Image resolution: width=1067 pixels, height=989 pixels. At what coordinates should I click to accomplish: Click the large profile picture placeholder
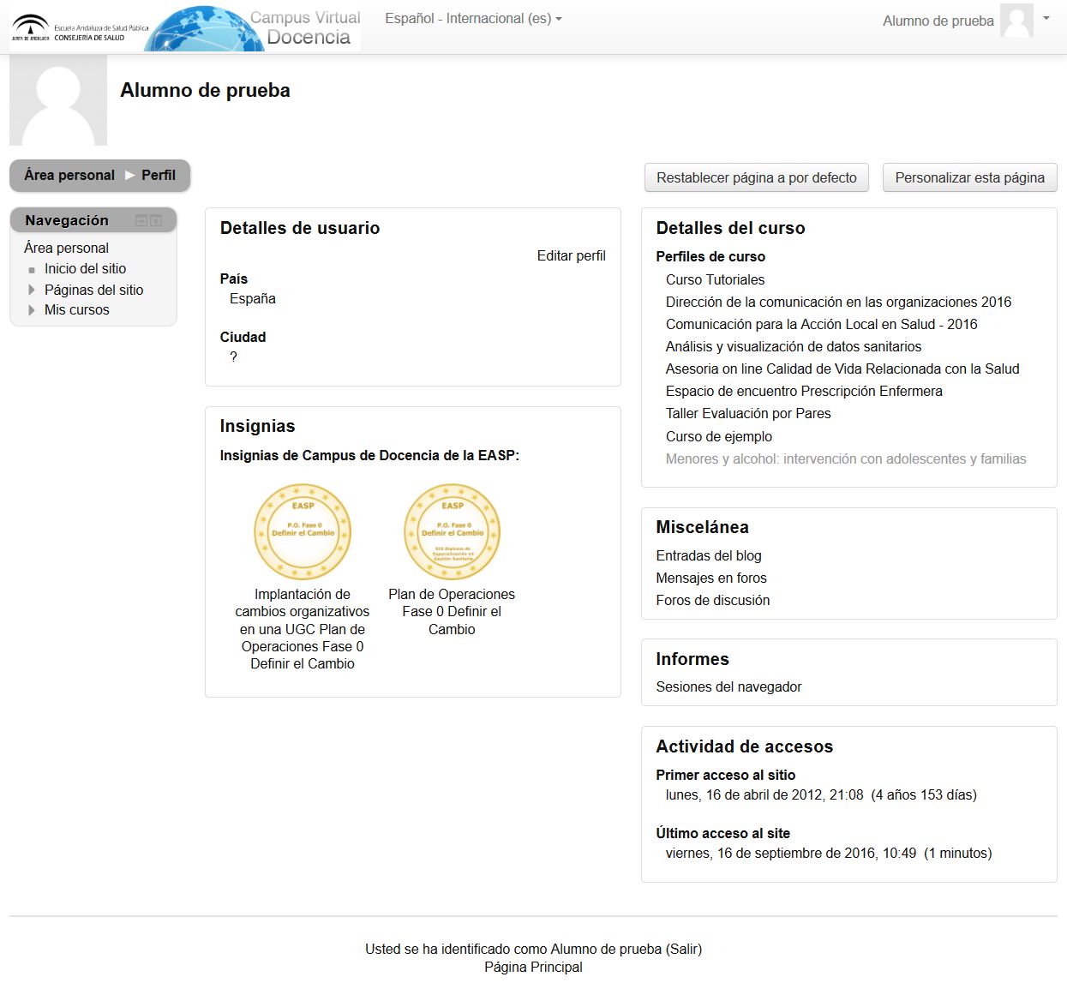(58, 100)
